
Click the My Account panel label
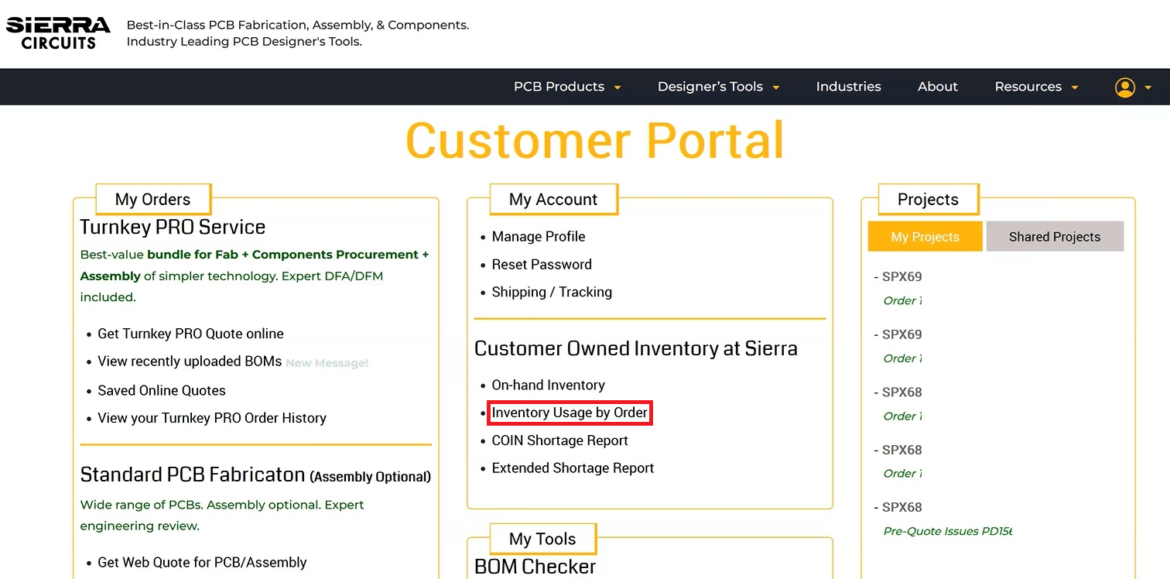point(553,200)
